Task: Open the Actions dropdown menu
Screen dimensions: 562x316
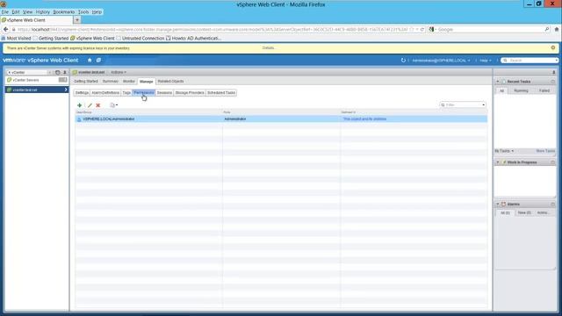Action: (x=119, y=72)
